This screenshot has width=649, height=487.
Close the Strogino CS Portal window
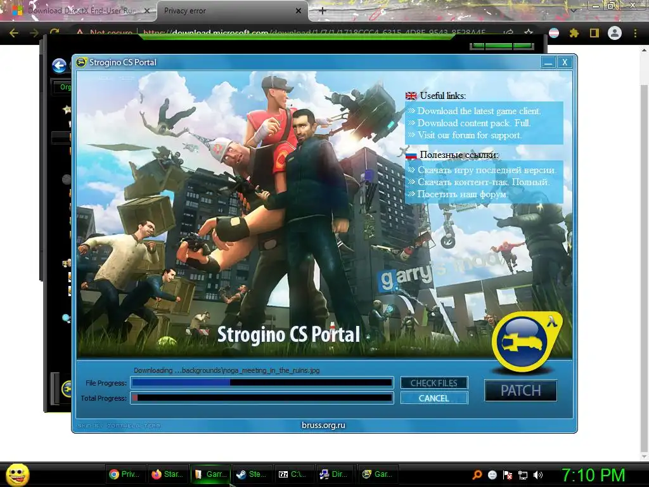point(565,63)
